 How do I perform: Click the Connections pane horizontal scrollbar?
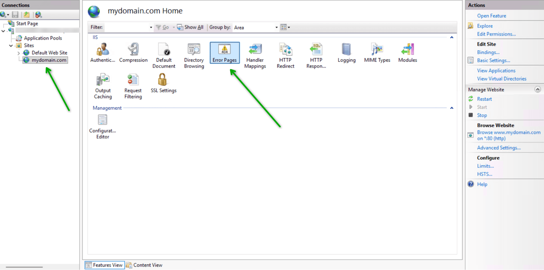tap(24, 267)
